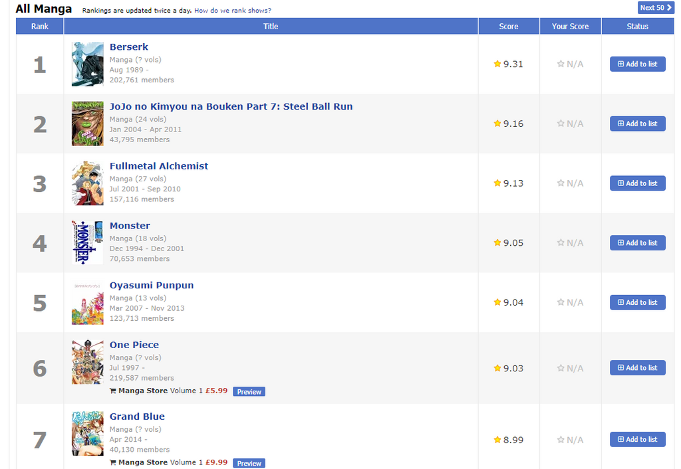Open the Grand Blue title link
Screen dimensions: 681x469
tap(137, 417)
